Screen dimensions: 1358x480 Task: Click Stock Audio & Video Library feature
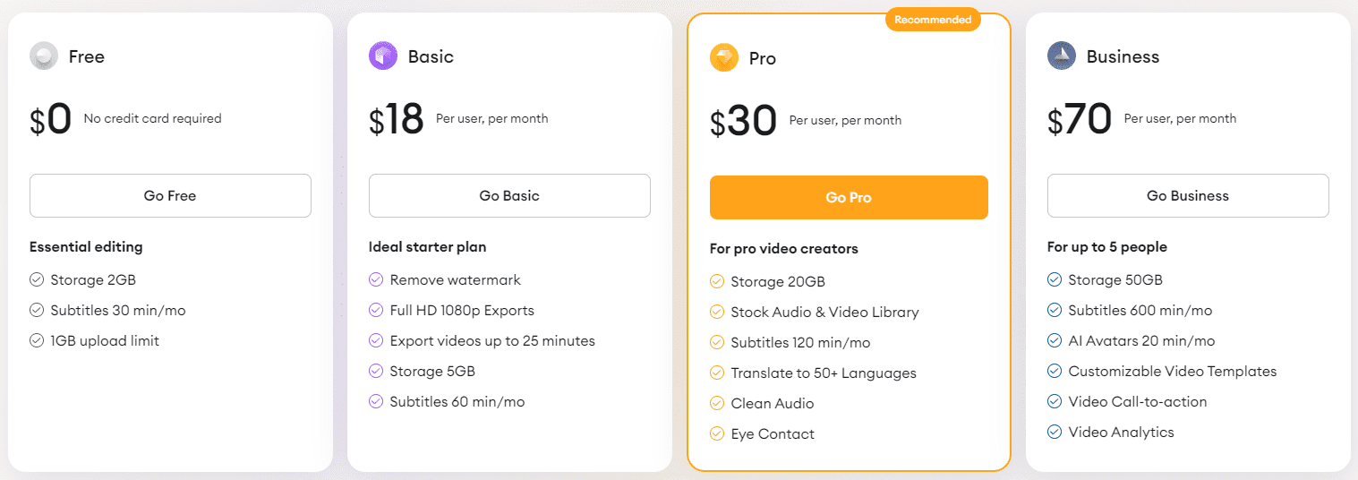coord(824,313)
